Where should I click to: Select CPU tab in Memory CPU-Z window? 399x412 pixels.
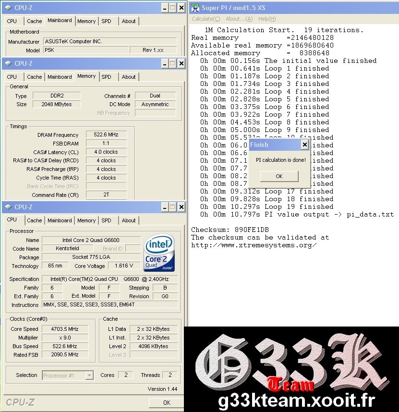point(12,77)
